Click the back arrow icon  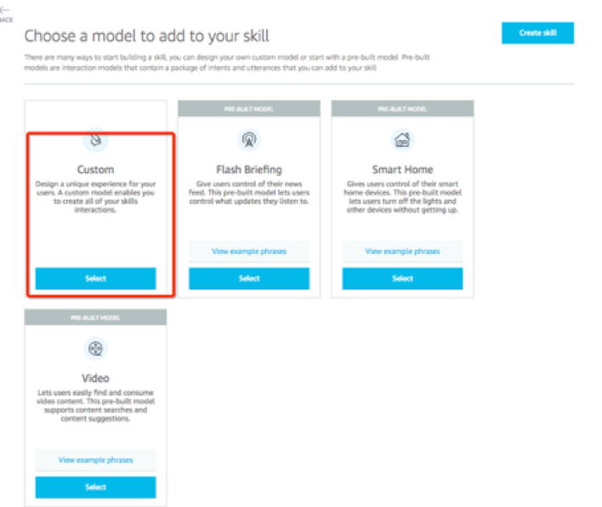click(4, 10)
